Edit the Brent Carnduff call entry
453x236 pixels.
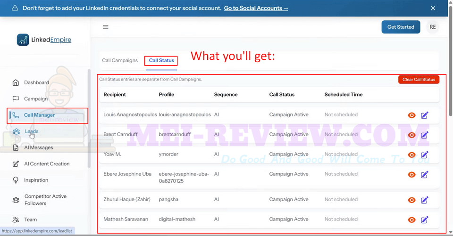pos(424,135)
